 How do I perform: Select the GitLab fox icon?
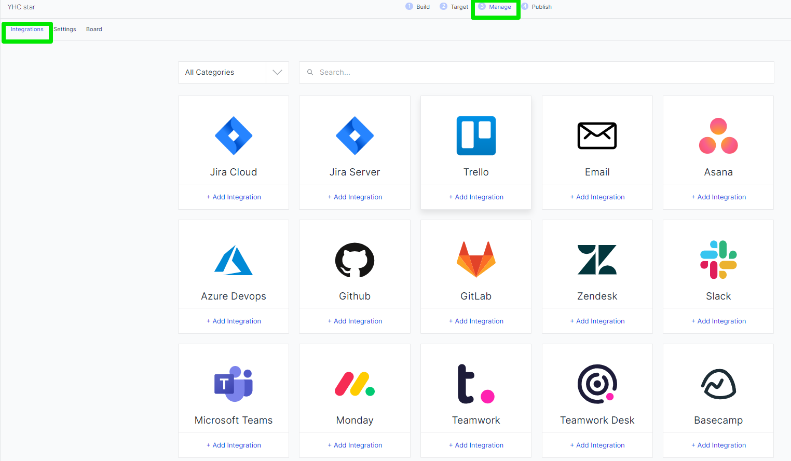click(x=476, y=259)
